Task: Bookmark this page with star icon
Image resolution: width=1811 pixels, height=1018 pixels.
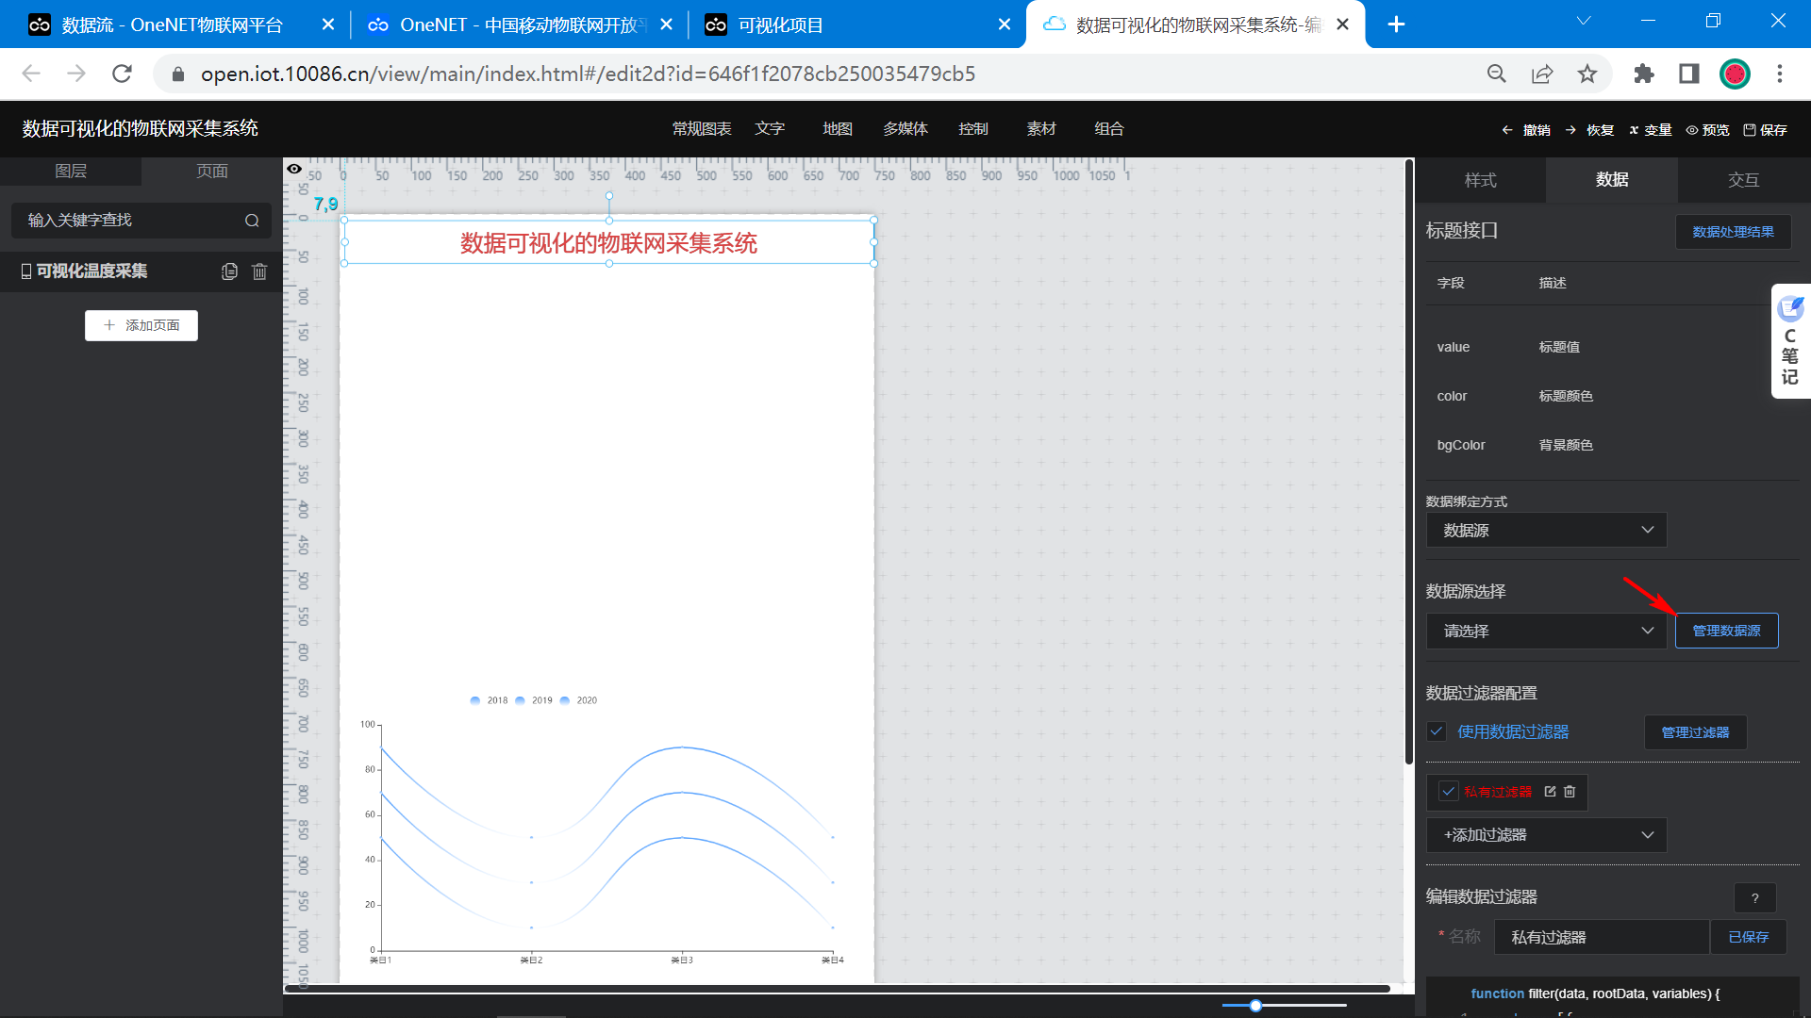Action: coord(1587,74)
